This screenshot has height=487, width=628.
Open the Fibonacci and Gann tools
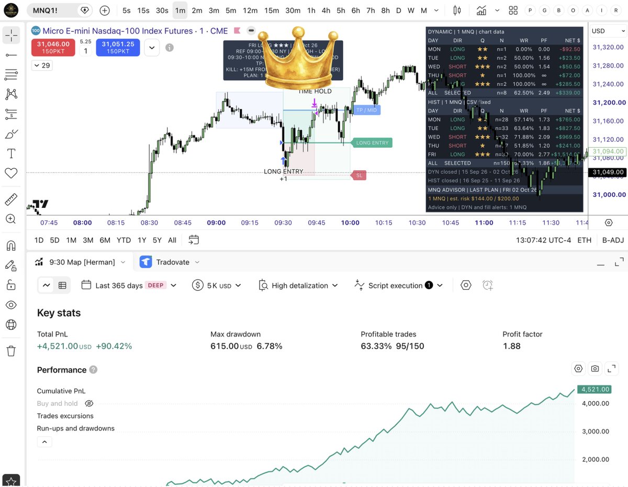12,75
